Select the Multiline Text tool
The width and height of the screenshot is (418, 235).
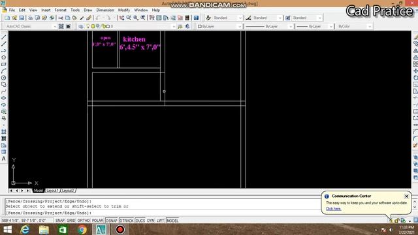click(4, 159)
